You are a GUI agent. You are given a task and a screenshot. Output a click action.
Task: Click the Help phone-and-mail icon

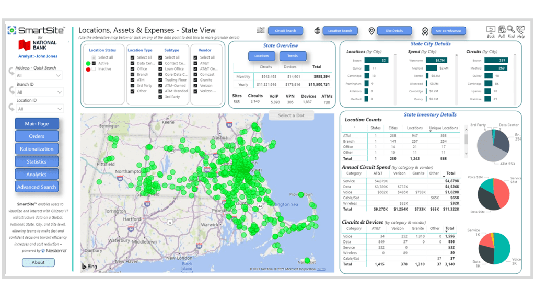pyautogui.click(x=520, y=29)
